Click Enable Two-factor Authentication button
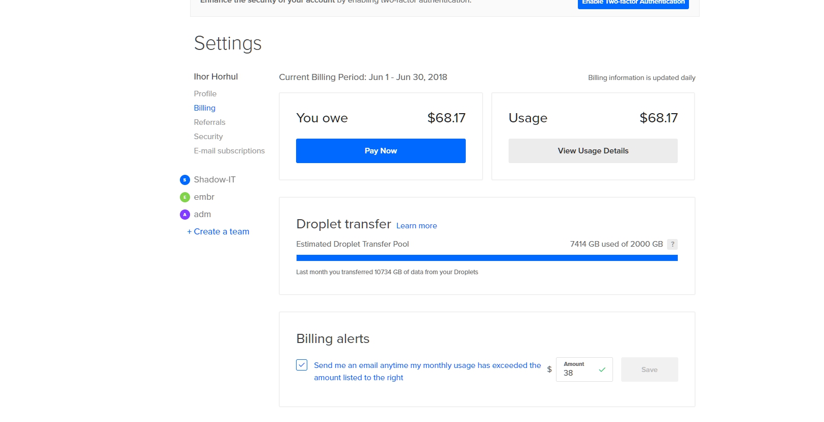This screenshot has height=422, width=824. (633, 3)
